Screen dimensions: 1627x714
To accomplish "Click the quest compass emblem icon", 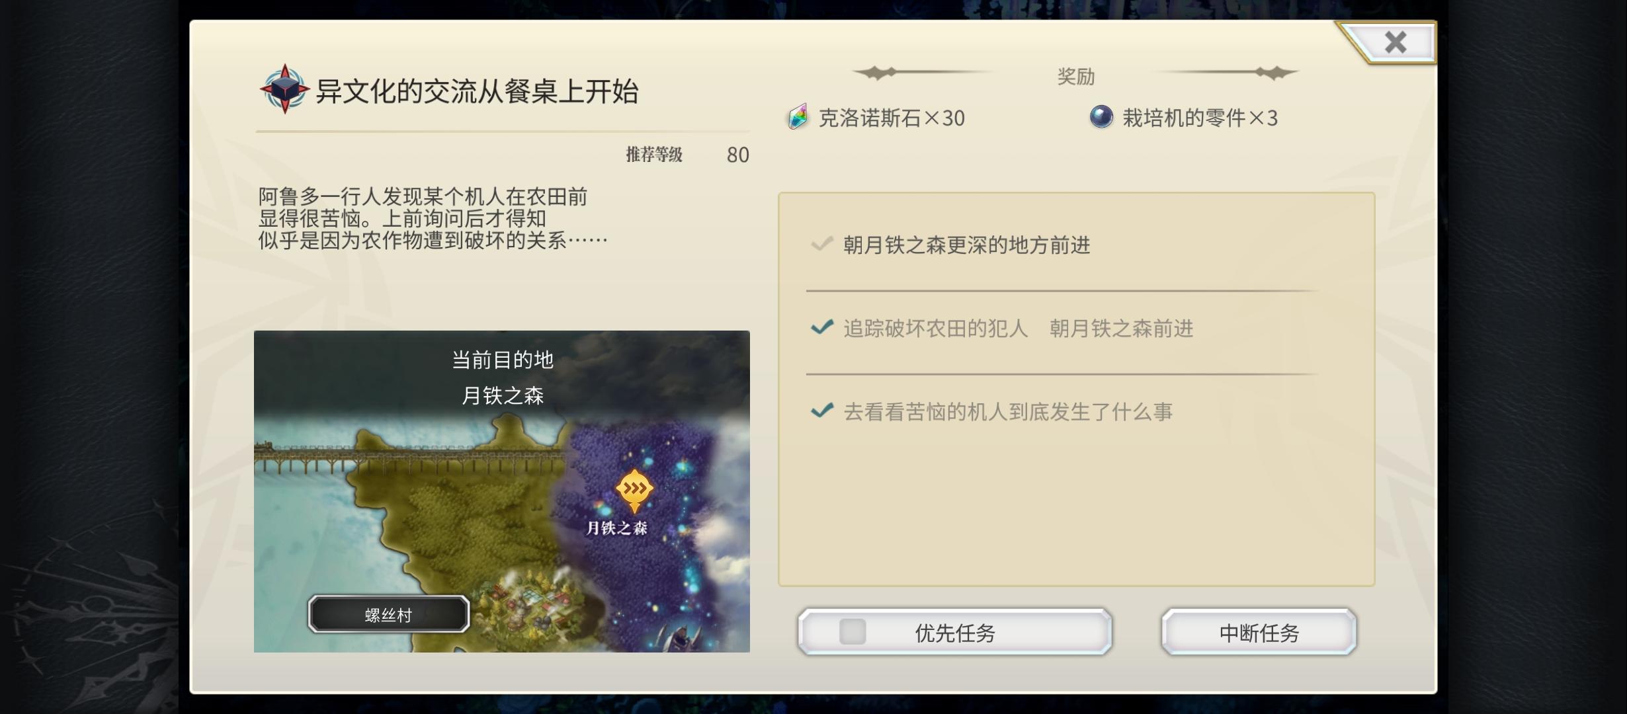I will (x=284, y=89).
